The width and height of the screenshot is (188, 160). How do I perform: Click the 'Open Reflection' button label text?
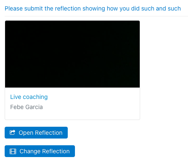[x=41, y=133]
